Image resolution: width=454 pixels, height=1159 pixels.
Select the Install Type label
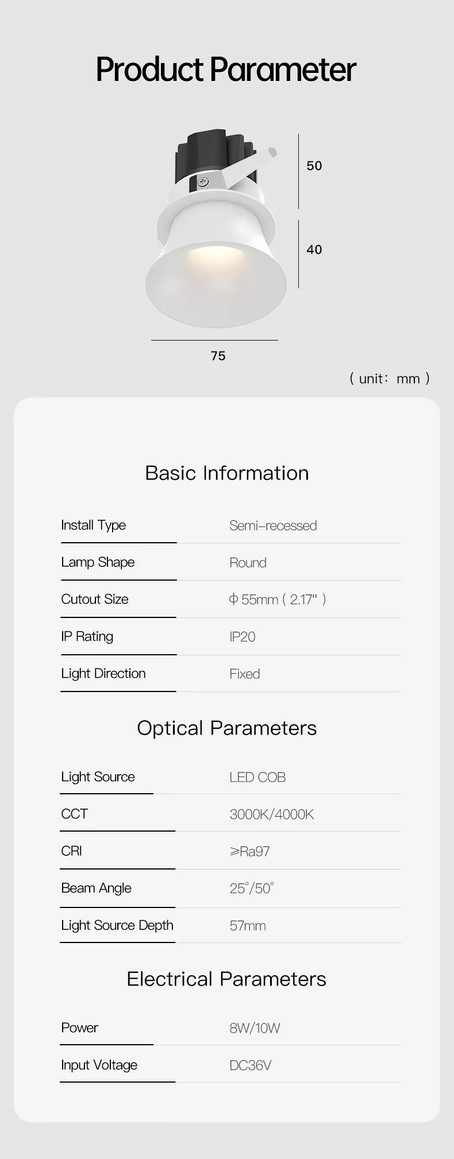coord(93,526)
